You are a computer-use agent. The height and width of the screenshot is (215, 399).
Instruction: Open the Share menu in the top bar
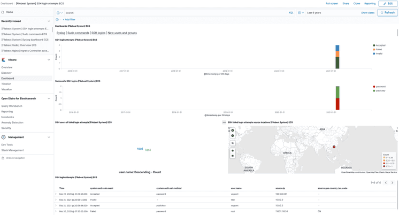tap(346, 4)
